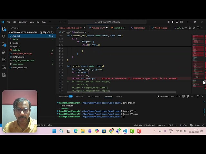Click the New File icon in Explorer
Viewport: 206px width, 154px height.
coord(41,32)
